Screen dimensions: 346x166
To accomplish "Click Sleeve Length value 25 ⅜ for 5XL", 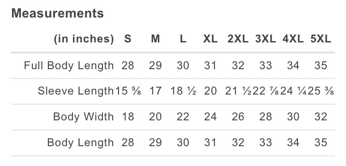I will [x=321, y=91].
